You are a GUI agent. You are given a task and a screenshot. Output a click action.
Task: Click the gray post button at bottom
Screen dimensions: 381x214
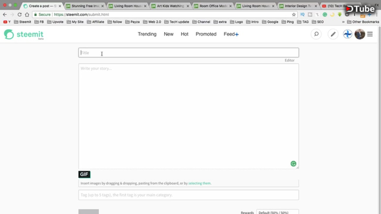tap(89, 212)
